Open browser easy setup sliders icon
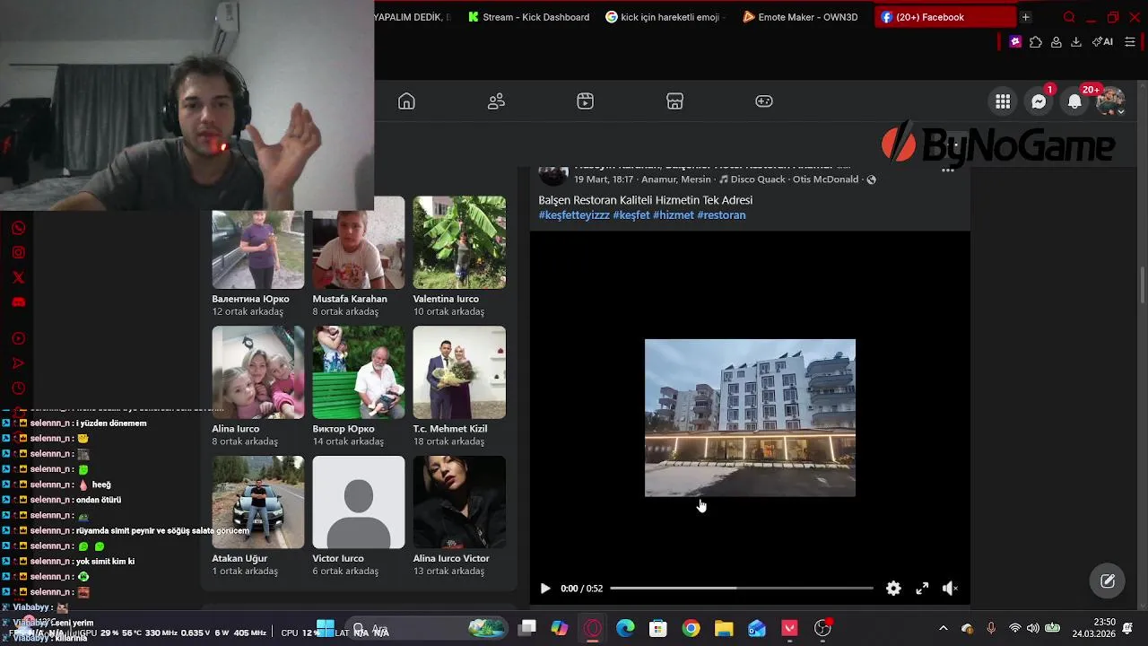The image size is (1148, 646). (1130, 41)
